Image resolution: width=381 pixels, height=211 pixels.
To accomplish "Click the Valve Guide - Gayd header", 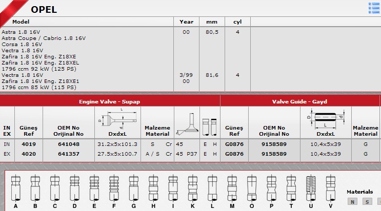I will 300,101.
